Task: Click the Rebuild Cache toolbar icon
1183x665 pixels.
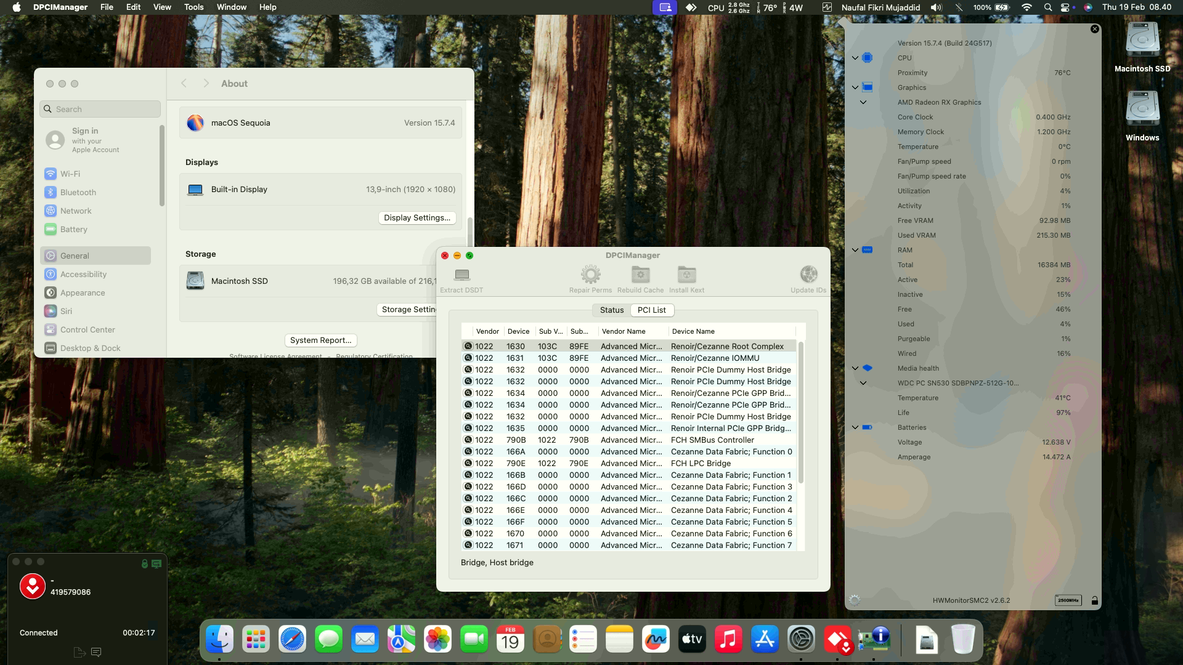Action: (640, 275)
